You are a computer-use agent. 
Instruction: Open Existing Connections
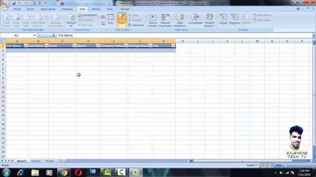(x=56, y=21)
